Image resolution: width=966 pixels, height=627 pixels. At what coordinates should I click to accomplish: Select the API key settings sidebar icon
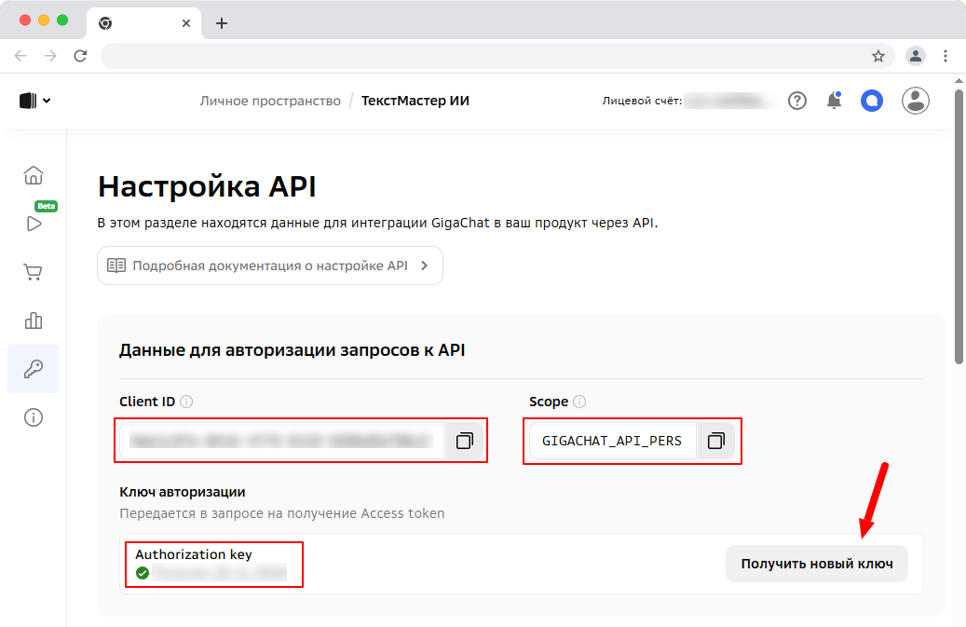tap(34, 369)
